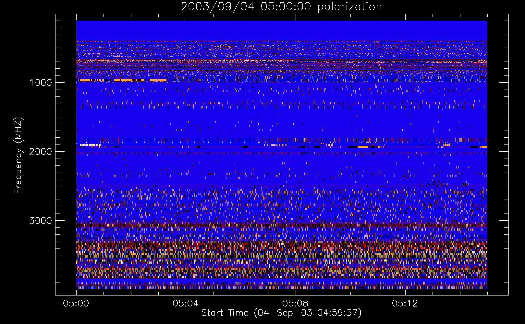This screenshot has width=525, height=324.
Task: Click the '05:12' time tick label
Action: pos(405,304)
